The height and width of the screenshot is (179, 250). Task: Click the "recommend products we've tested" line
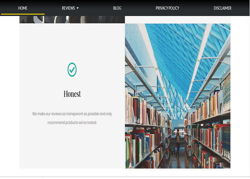pyautogui.click(x=72, y=123)
